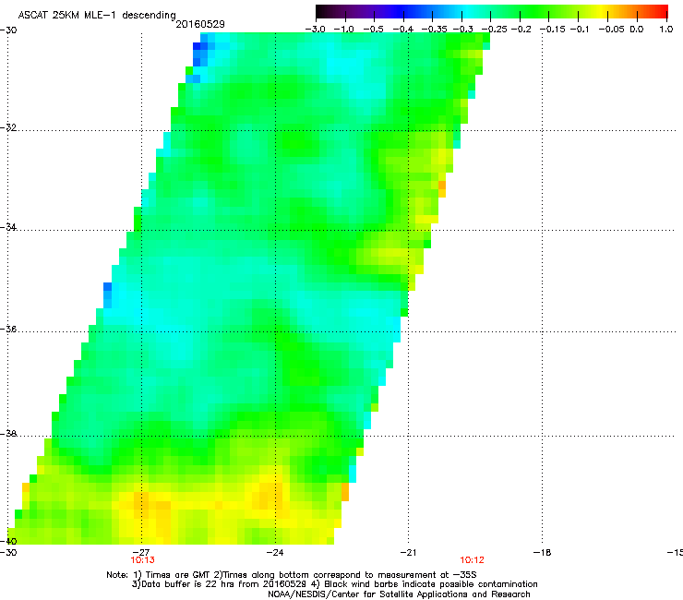Click the latitude label -32
This screenshot has height=600, width=683.
pos(8,127)
